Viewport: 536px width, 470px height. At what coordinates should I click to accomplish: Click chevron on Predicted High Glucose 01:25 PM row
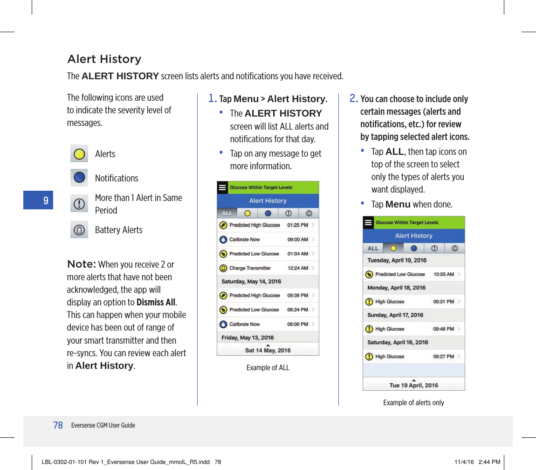tap(313, 225)
